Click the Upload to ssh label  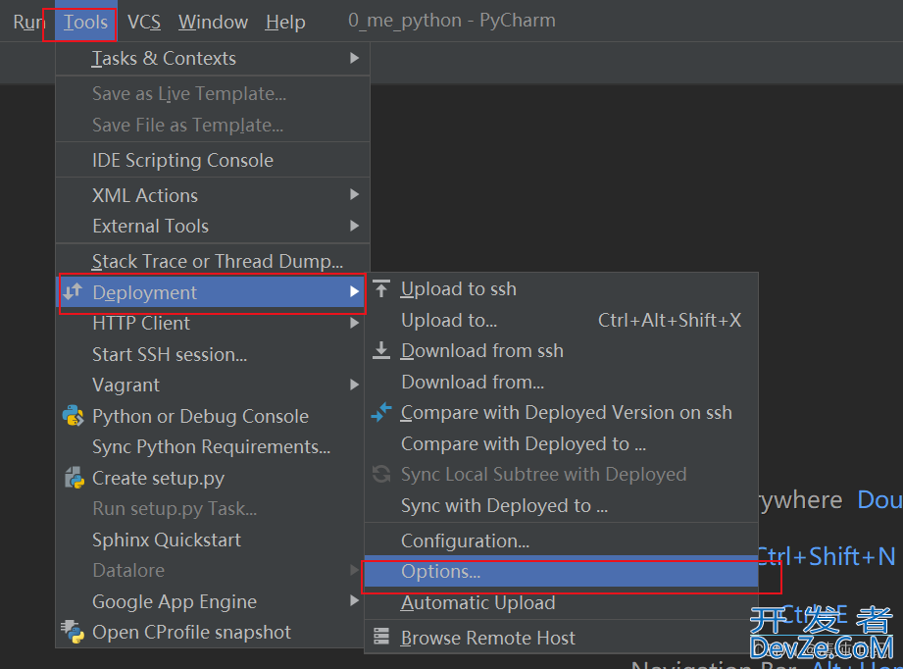click(459, 288)
